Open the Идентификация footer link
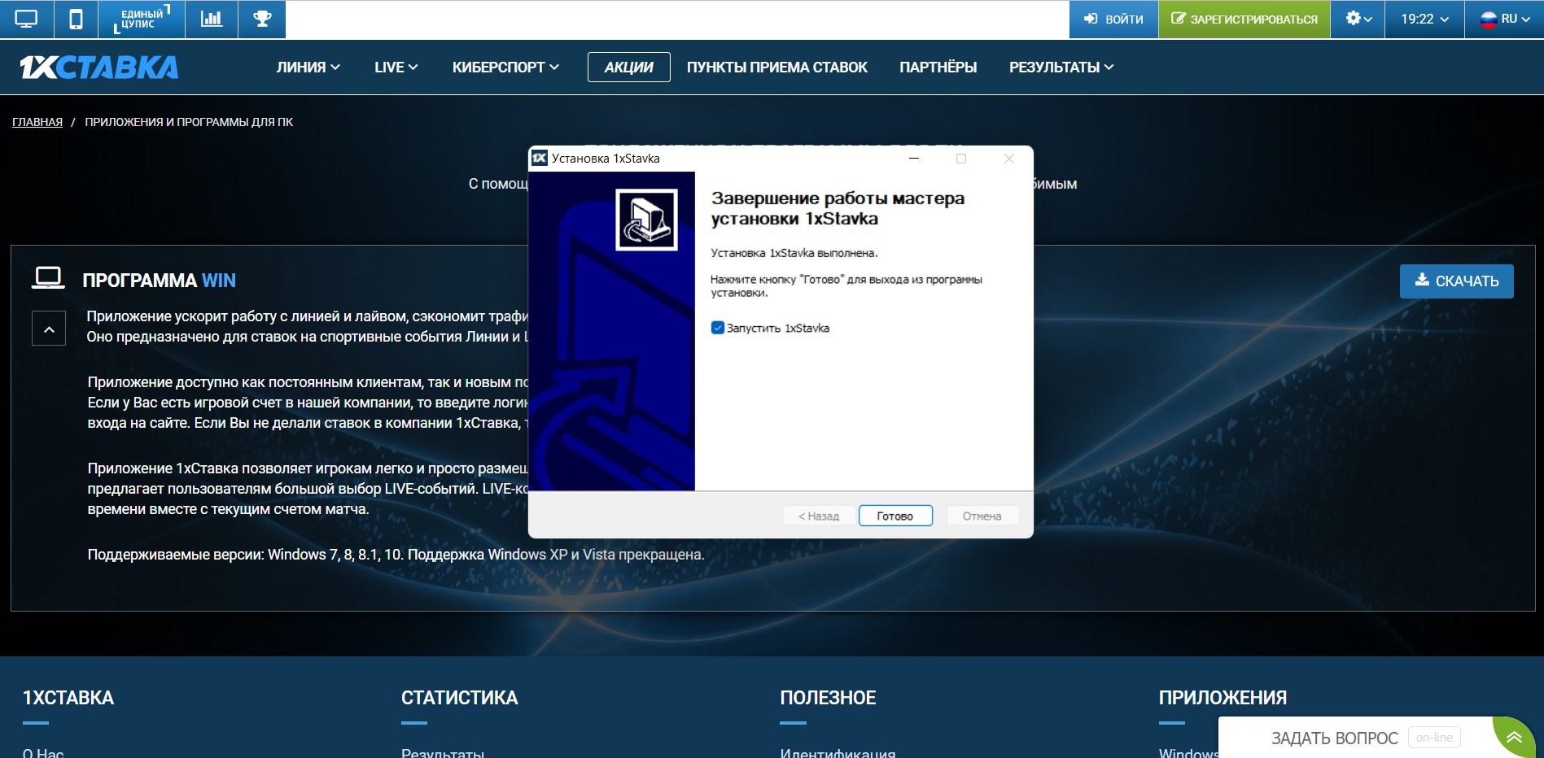The image size is (1544, 758). tap(838, 753)
